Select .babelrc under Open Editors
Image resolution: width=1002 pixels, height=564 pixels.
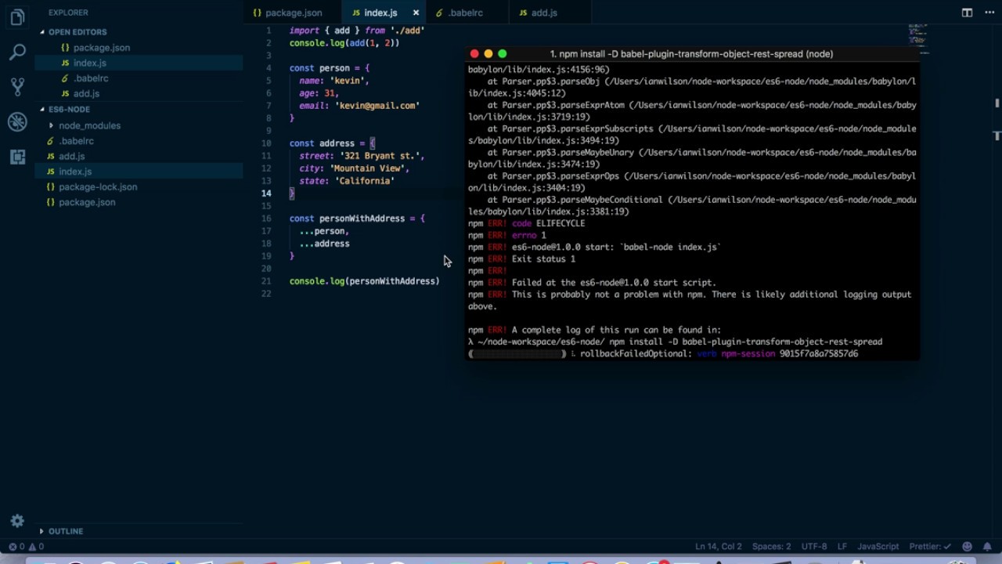pos(91,78)
